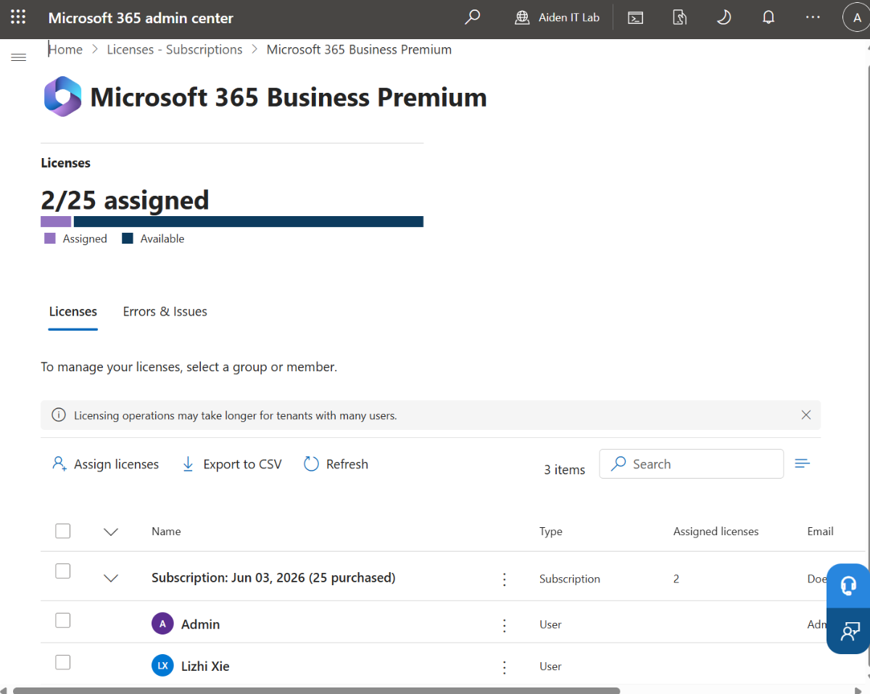Open the document icon in the header
Image resolution: width=870 pixels, height=694 pixels.
click(x=679, y=17)
